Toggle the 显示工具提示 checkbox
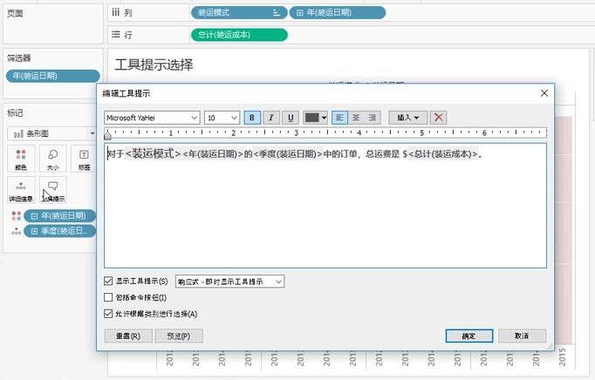Screen dimensions: 595x380 point(108,282)
